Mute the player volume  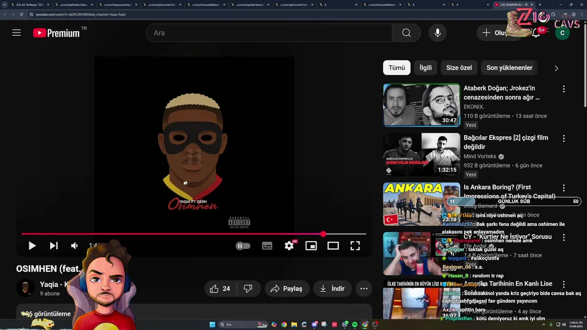point(74,246)
